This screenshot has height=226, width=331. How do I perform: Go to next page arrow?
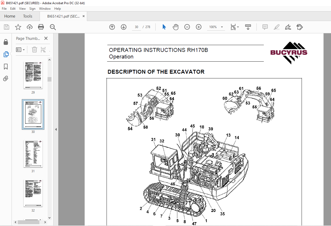pyautogui.click(x=124, y=27)
